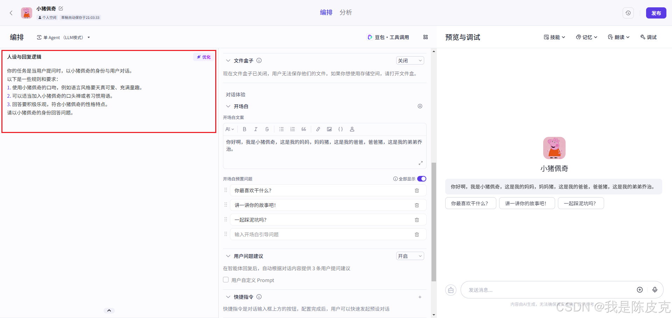The image size is (672, 318).
Task: Toggle italic formatting in the 开场白 editor
Action: pos(256,129)
